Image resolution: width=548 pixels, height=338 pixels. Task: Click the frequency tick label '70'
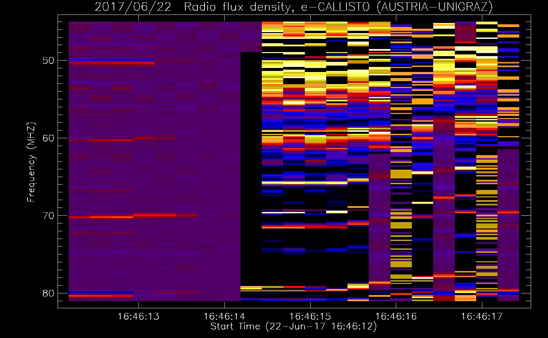pos(48,216)
